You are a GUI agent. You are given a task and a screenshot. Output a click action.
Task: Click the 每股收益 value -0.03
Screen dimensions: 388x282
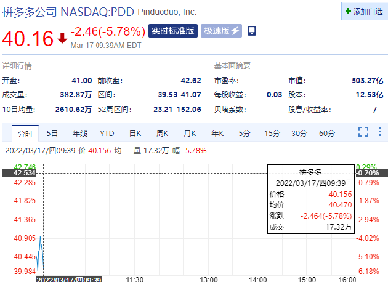click(273, 95)
